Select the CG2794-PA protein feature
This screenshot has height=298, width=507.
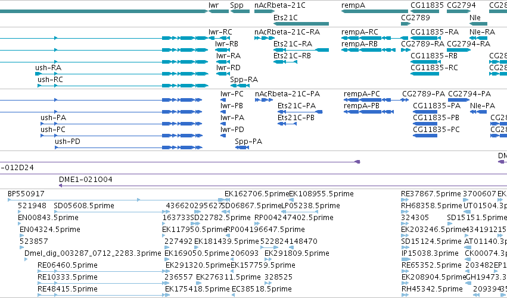(x=459, y=100)
